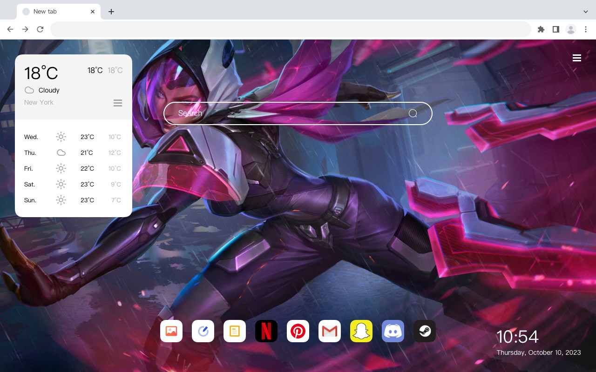596x372 pixels.
Task: Reload the current page
Action: (x=40, y=29)
